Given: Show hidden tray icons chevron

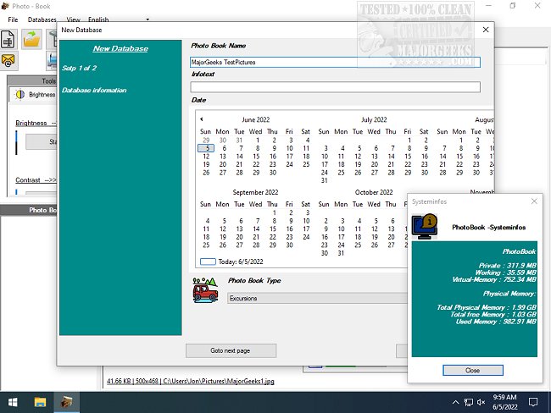Looking at the screenshot, I should pos(455,402).
